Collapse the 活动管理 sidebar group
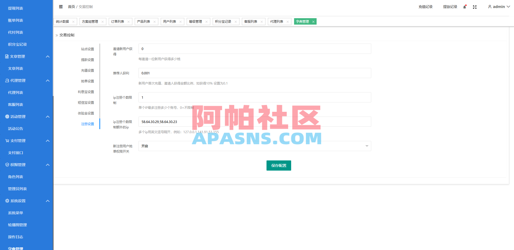 [48, 117]
